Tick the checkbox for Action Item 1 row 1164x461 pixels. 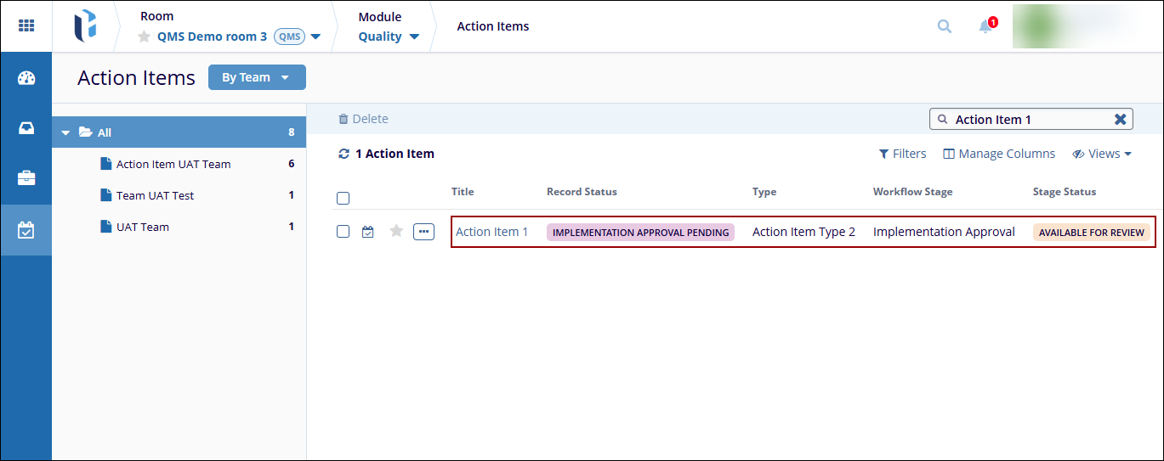click(344, 232)
